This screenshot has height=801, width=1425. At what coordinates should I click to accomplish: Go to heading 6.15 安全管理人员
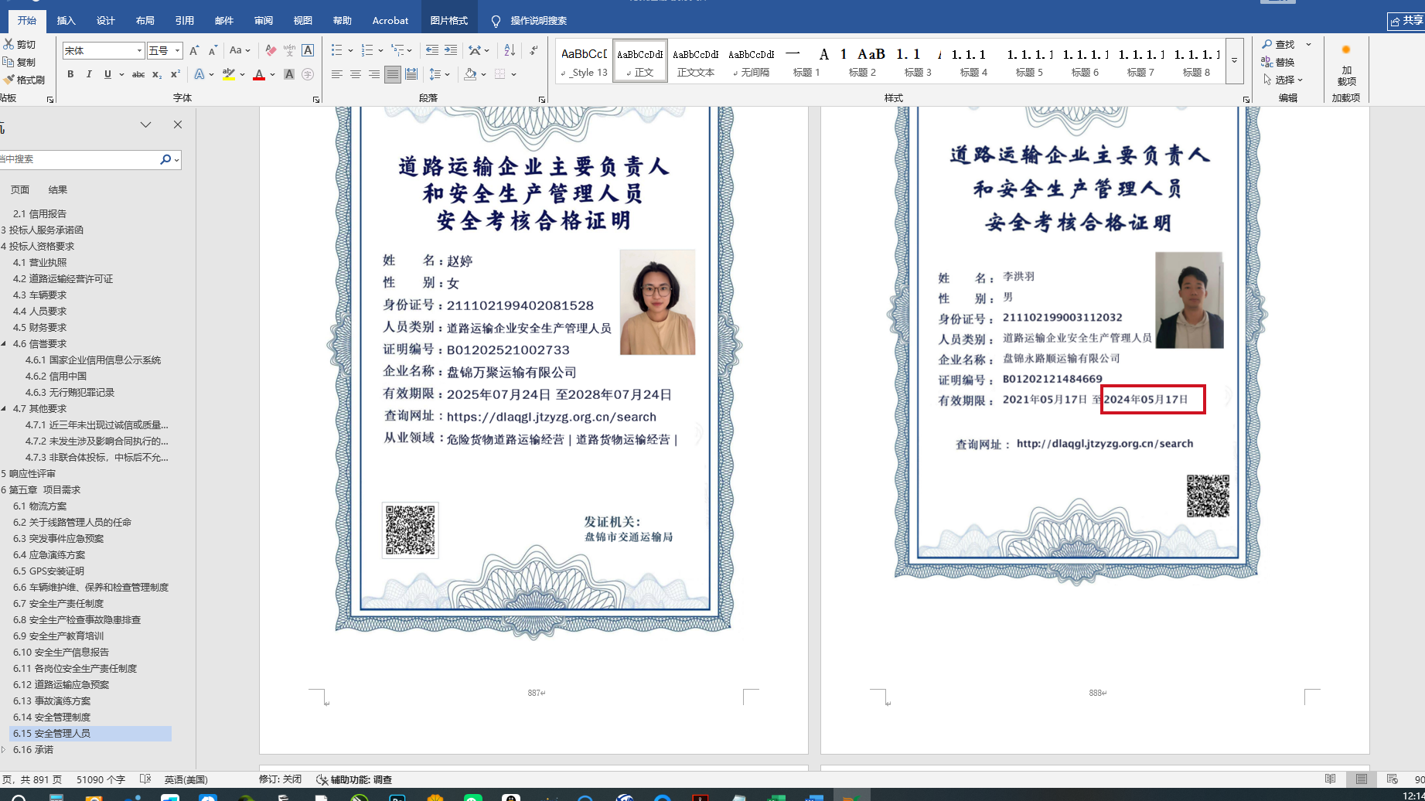pyautogui.click(x=52, y=733)
